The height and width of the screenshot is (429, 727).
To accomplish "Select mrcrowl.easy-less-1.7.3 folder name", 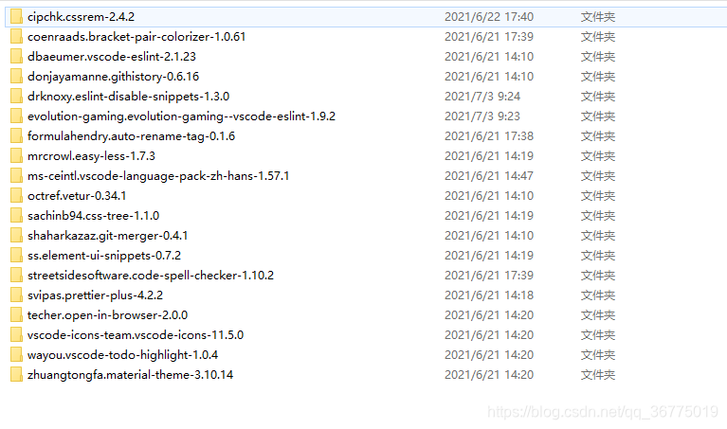I will (91, 156).
